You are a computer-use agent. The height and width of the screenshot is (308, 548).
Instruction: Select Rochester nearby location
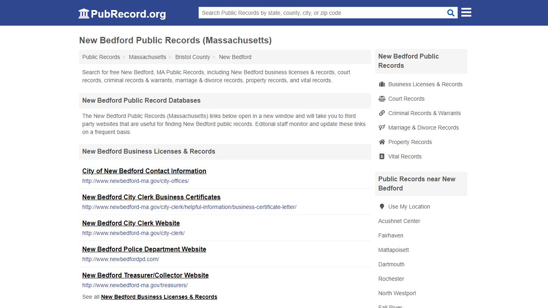click(x=391, y=279)
